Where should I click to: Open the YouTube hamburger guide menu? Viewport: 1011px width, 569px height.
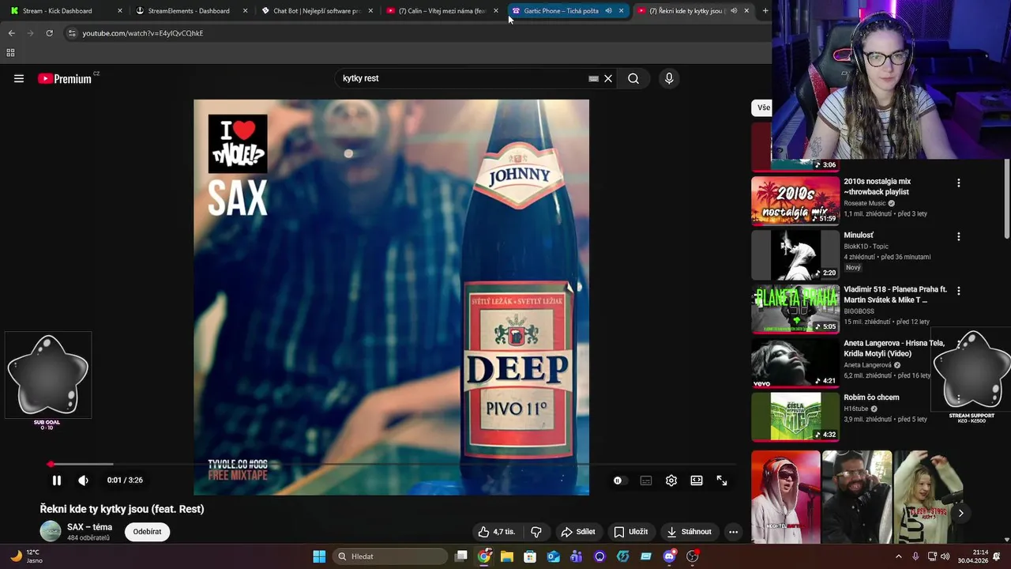click(x=19, y=78)
